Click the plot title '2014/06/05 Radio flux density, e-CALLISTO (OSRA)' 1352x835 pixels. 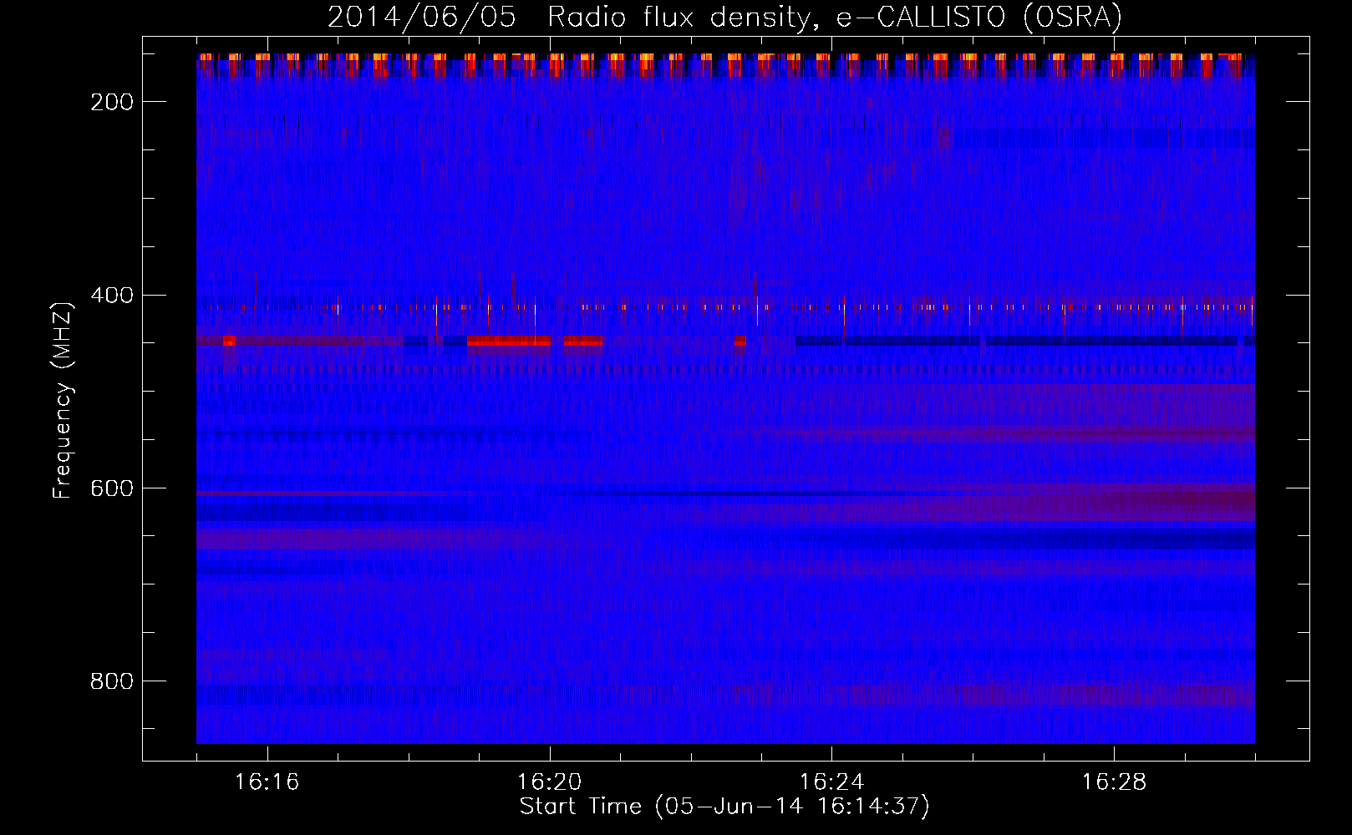pos(724,17)
